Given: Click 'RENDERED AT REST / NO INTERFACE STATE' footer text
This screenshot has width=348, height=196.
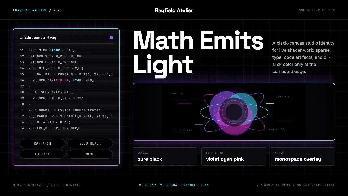Looking at the screenshot, I should point(296,185).
